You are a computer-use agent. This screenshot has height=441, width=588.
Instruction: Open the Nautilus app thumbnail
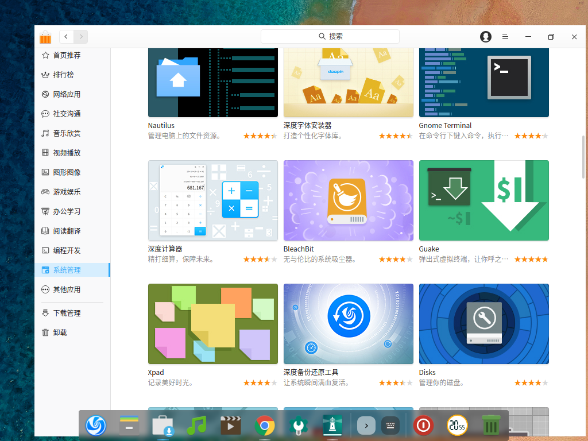point(213,83)
